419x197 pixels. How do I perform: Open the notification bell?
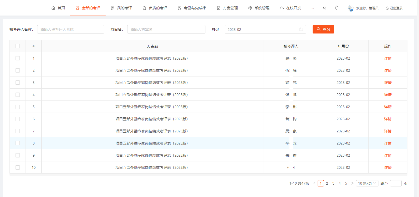pos(337,8)
